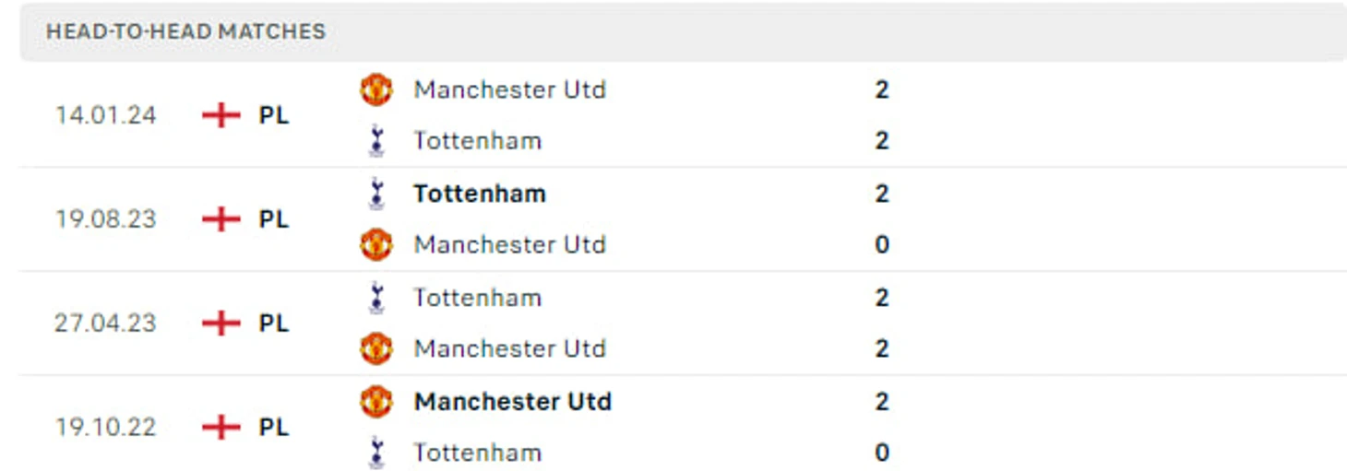The width and height of the screenshot is (1347, 471).
Task: Click Manchester Utd crest in 19.08.23 match
Action: 375,244
